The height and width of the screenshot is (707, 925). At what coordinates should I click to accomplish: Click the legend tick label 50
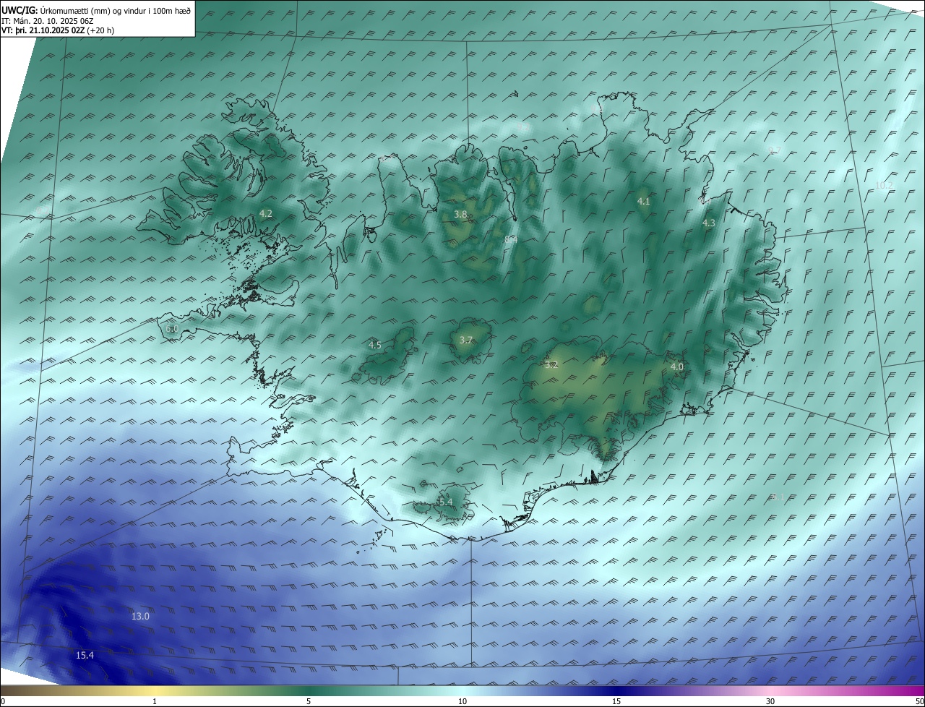(x=919, y=701)
